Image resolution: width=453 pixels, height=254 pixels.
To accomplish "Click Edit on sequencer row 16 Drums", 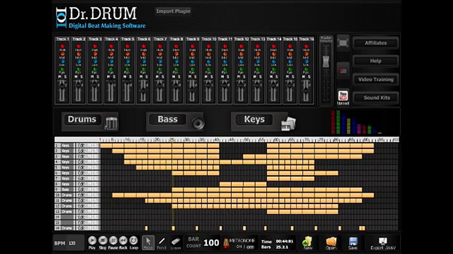I will [x=81, y=228].
